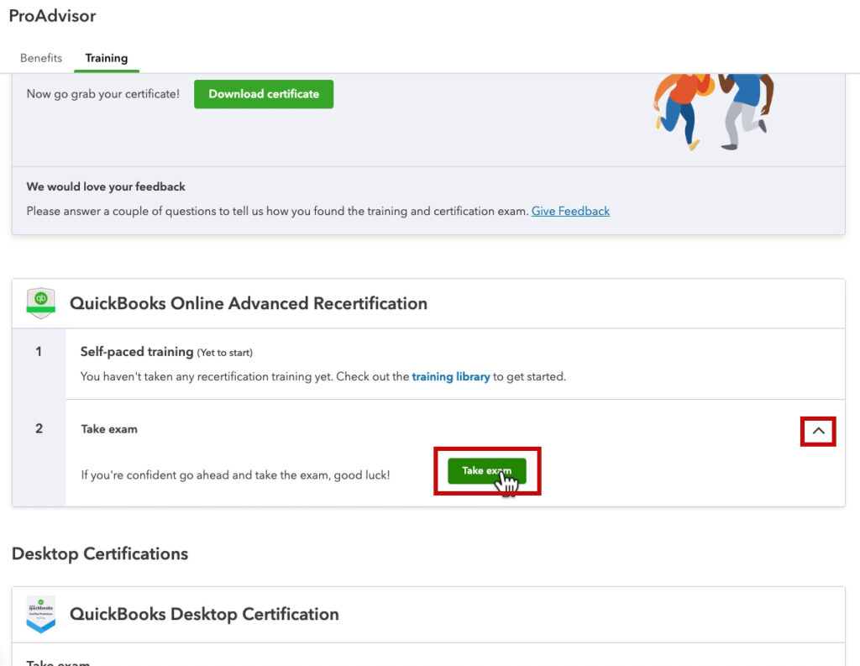This screenshot has height=666, width=860.
Task: Open the training library link
Action: point(451,376)
